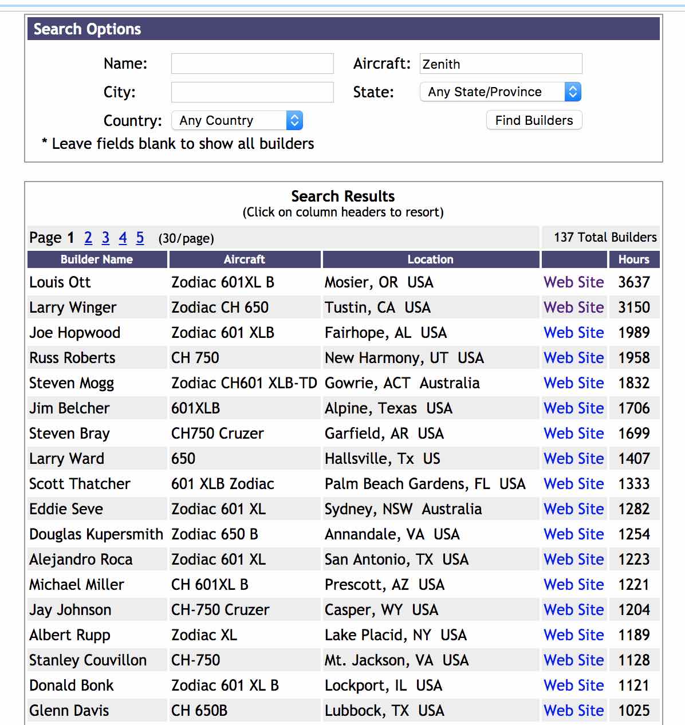
Task: Open Glenn Davis's Web Site link
Action: (x=573, y=711)
